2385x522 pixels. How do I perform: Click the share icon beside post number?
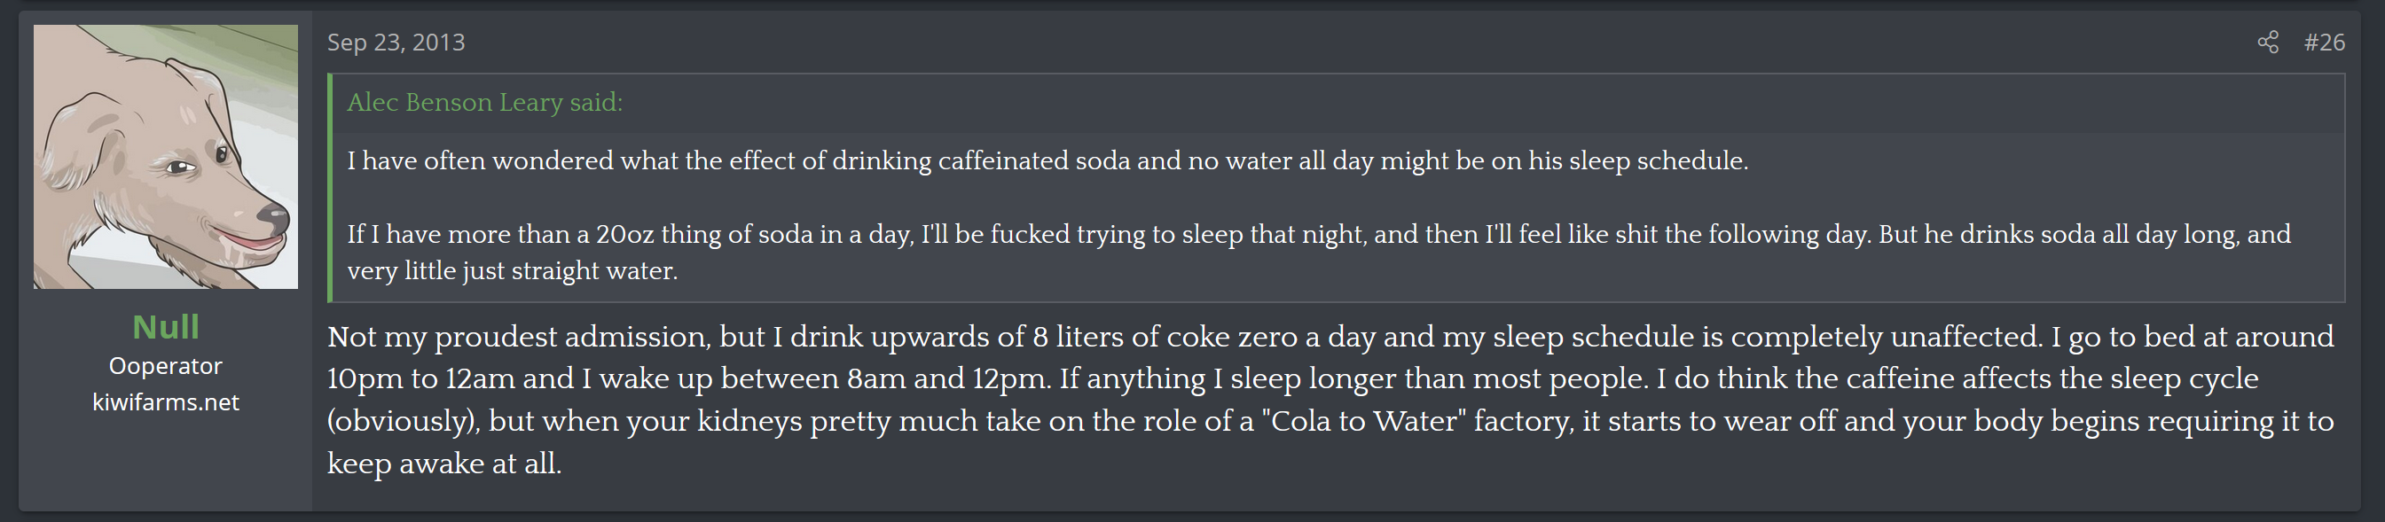point(2267,43)
